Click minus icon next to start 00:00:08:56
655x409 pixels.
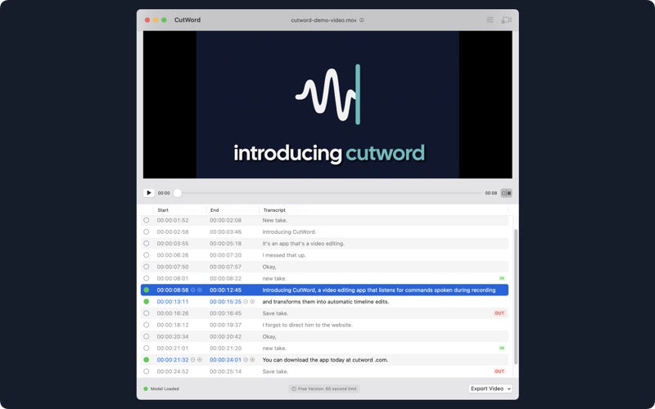pyautogui.click(x=193, y=290)
